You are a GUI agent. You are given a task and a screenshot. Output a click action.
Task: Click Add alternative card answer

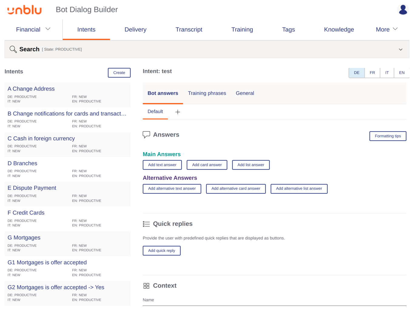click(x=236, y=189)
